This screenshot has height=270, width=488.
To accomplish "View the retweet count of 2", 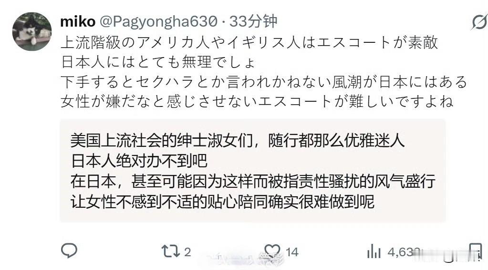I will (x=187, y=252).
